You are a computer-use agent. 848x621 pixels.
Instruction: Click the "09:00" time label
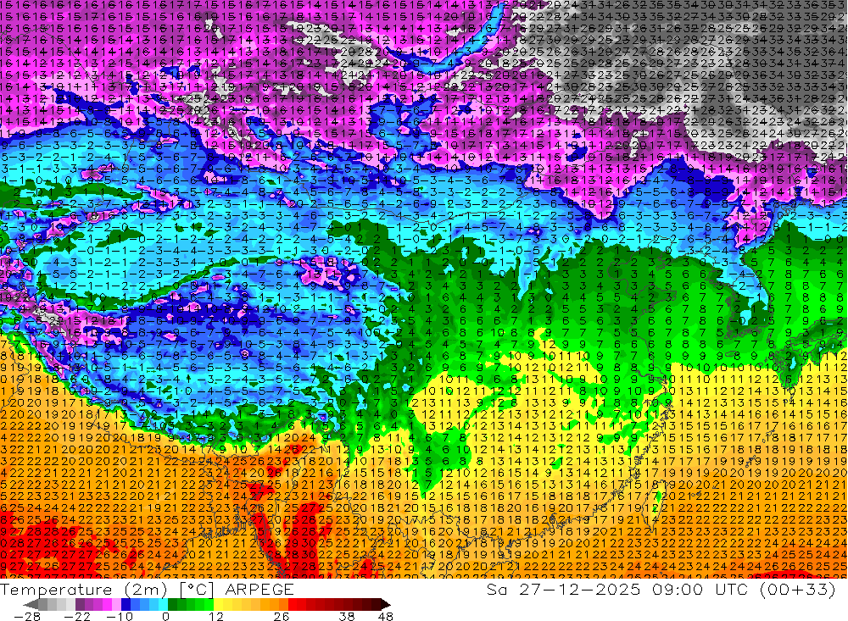coord(678,589)
